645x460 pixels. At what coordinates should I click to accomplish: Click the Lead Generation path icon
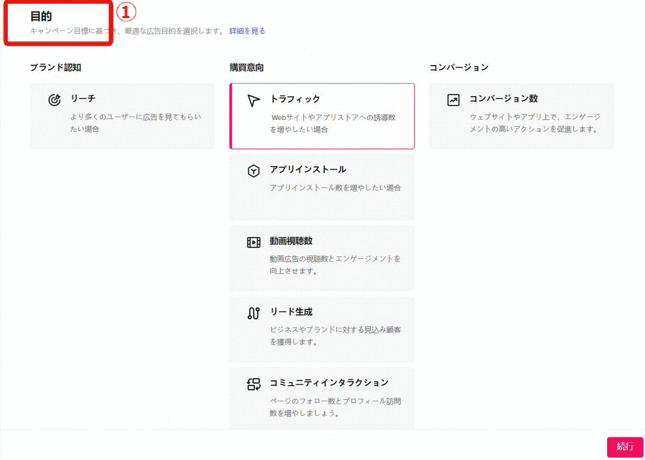(x=254, y=313)
